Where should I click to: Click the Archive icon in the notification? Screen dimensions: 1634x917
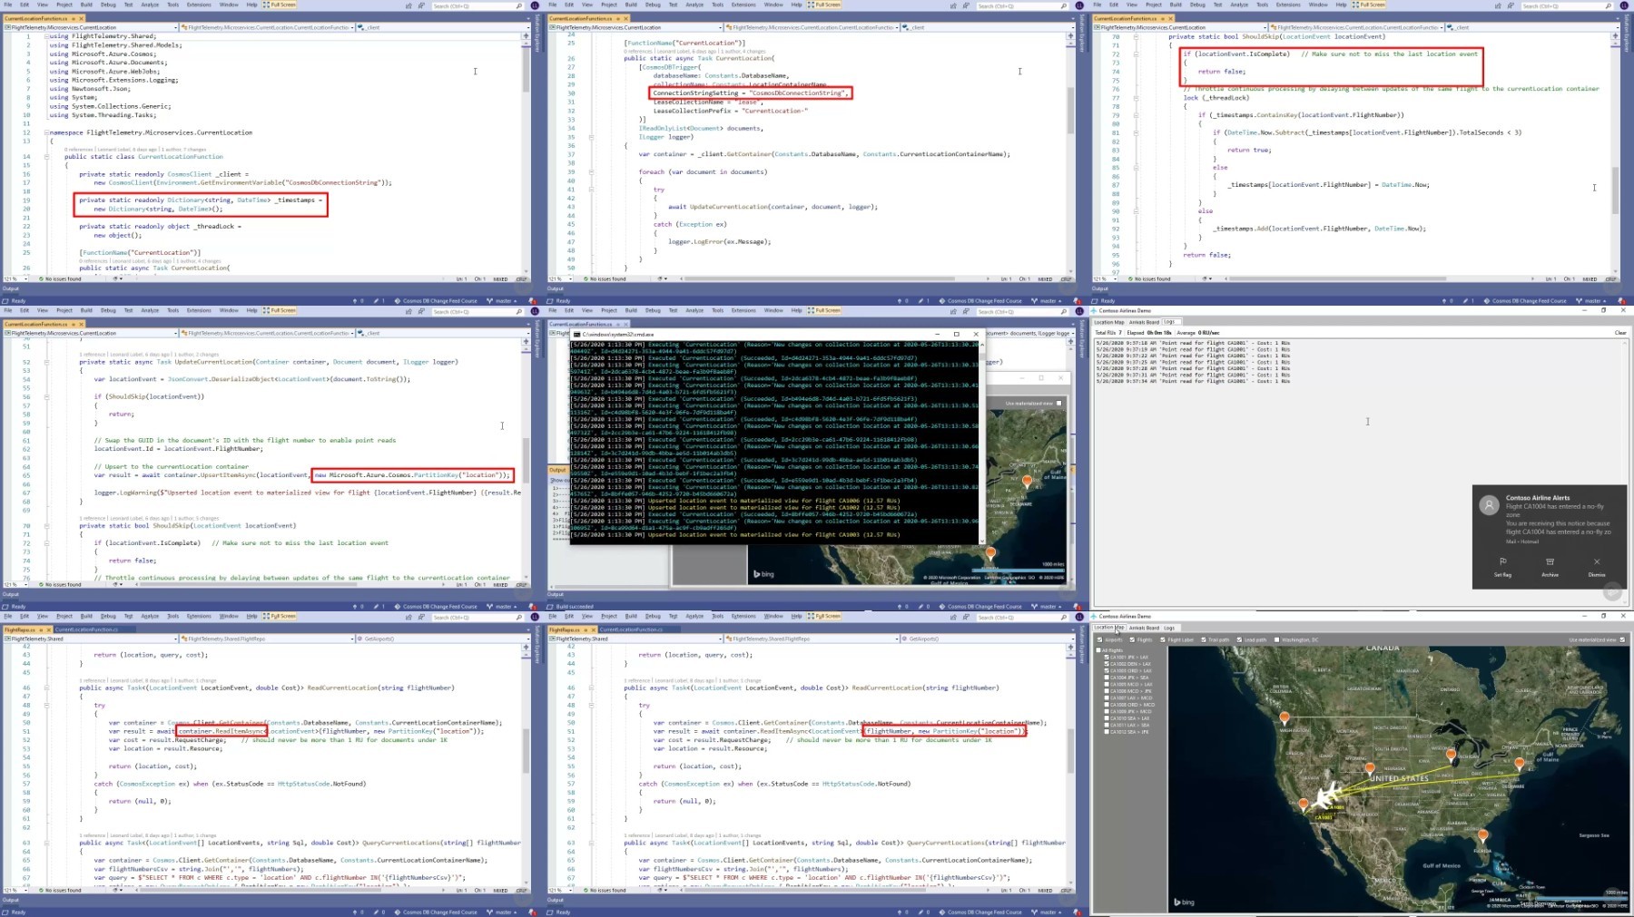click(1550, 562)
